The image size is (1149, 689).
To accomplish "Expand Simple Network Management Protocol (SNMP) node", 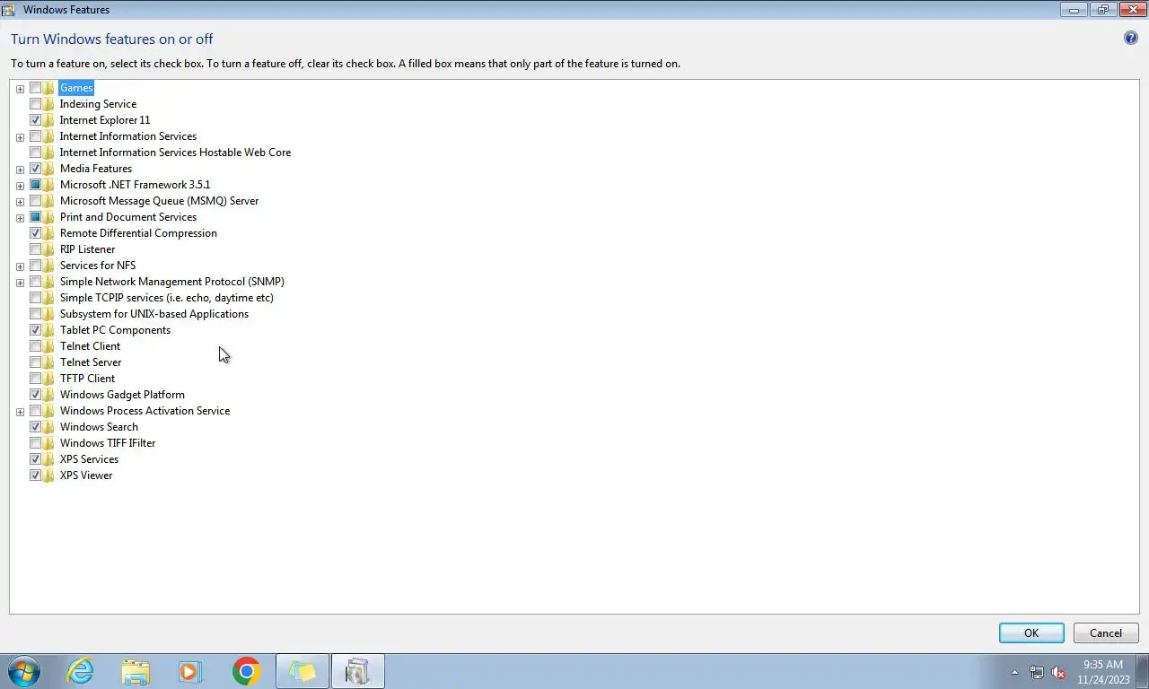I will coord(20,283).
